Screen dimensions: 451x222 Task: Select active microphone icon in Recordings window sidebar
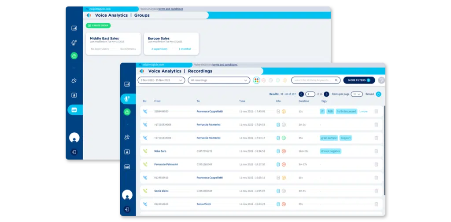[127, 99]
